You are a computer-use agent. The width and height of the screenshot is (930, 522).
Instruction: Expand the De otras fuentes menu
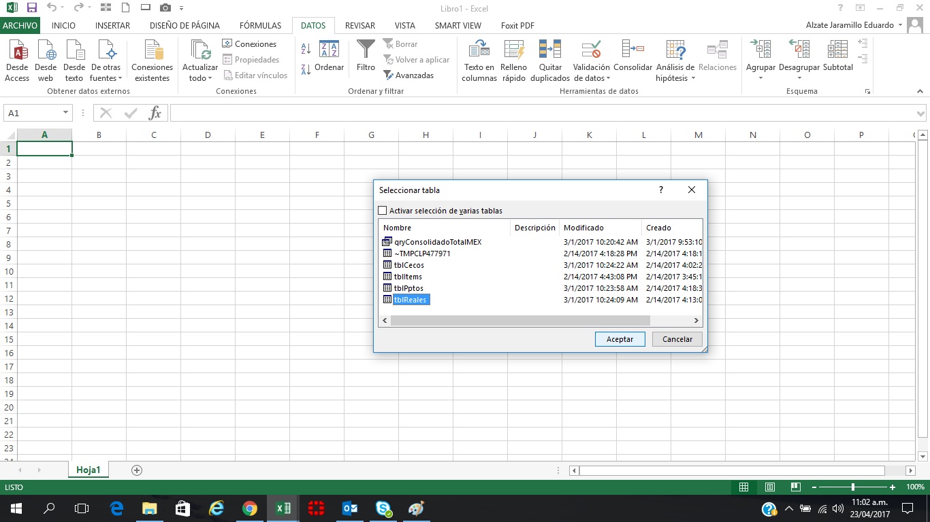(106, 60)
